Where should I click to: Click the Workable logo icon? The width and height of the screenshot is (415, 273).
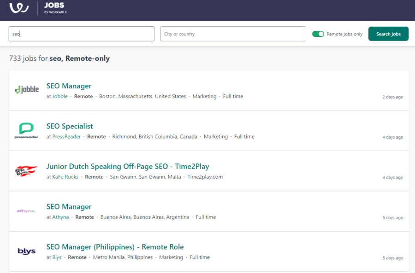click(19, 8)
